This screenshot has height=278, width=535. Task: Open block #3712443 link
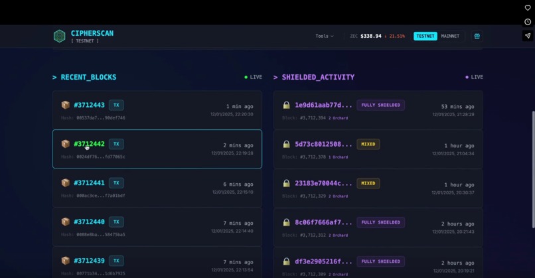90,105
